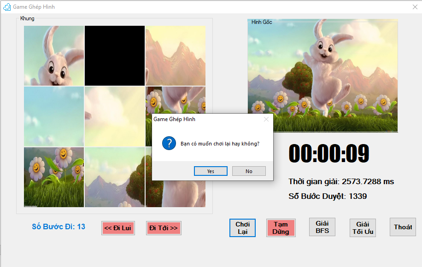
Task: Close the replay confirmation dialog
Action: [x=266, y=119]
